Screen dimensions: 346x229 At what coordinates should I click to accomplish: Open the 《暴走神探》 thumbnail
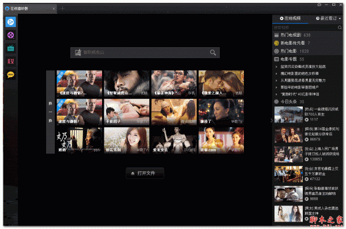(x=174, y=83)
